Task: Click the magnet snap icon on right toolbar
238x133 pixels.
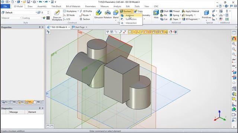Action: pos(234,38)
